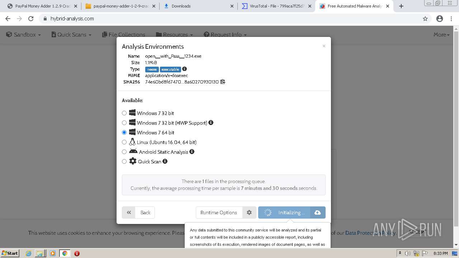Select Windows 7 64 bit radio button

pos(124,133)
